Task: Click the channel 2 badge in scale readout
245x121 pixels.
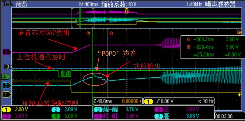Action: [56, 110]
